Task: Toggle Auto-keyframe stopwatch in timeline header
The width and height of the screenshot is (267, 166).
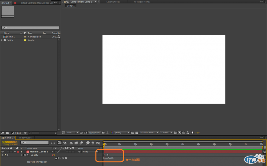Action: (x=93, y=143)
